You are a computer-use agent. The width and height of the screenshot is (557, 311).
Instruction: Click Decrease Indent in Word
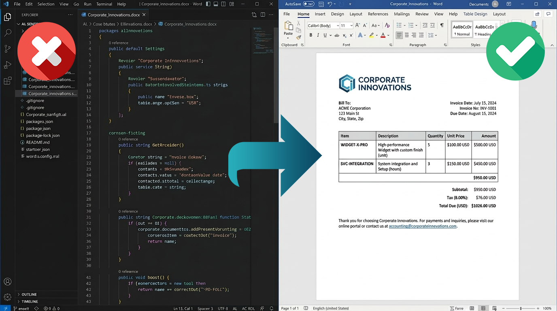[425, 26]
